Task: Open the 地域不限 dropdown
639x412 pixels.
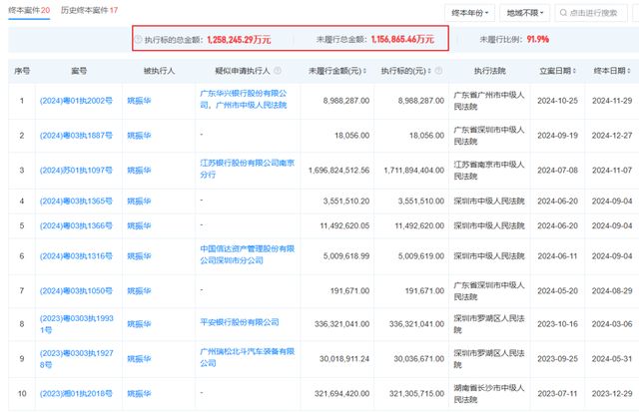Action: click(x=525, y=13)
